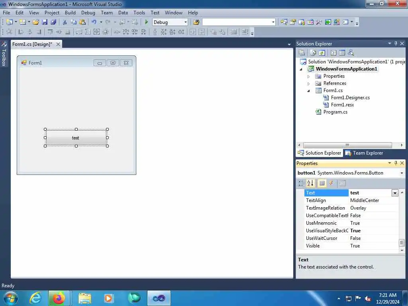Screen dimensions: 408x306
Task: Expand the References node in tree
Action: coord(309,84)
